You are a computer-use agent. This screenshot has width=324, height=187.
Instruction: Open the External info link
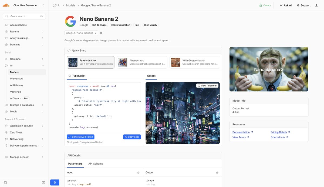(279, 137)
